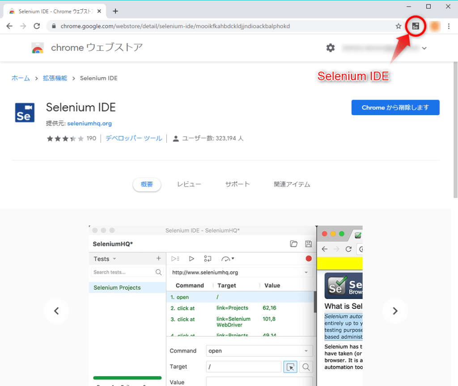
Task: Switch to the 関連アイテム tab
Action: click(292, 184)
